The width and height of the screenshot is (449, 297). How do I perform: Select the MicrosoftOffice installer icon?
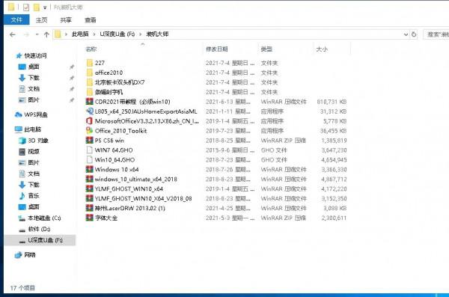[90, 121]
